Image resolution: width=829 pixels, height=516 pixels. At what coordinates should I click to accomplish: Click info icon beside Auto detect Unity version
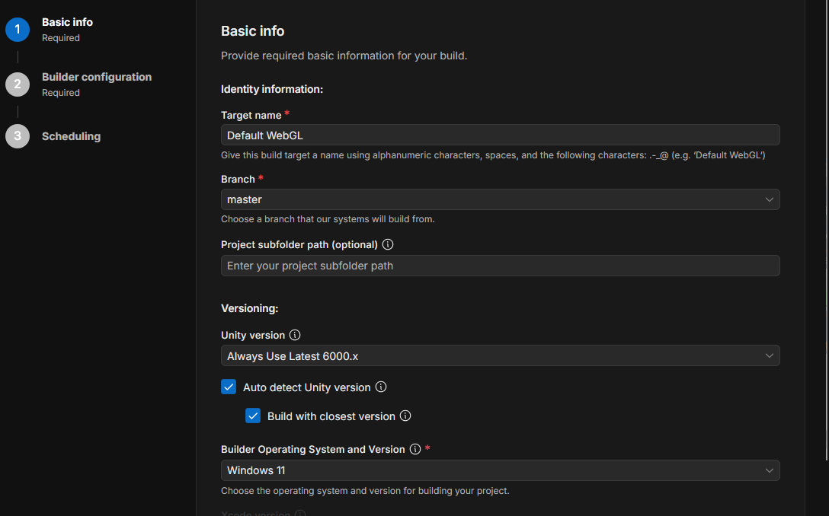click(381, 387)
